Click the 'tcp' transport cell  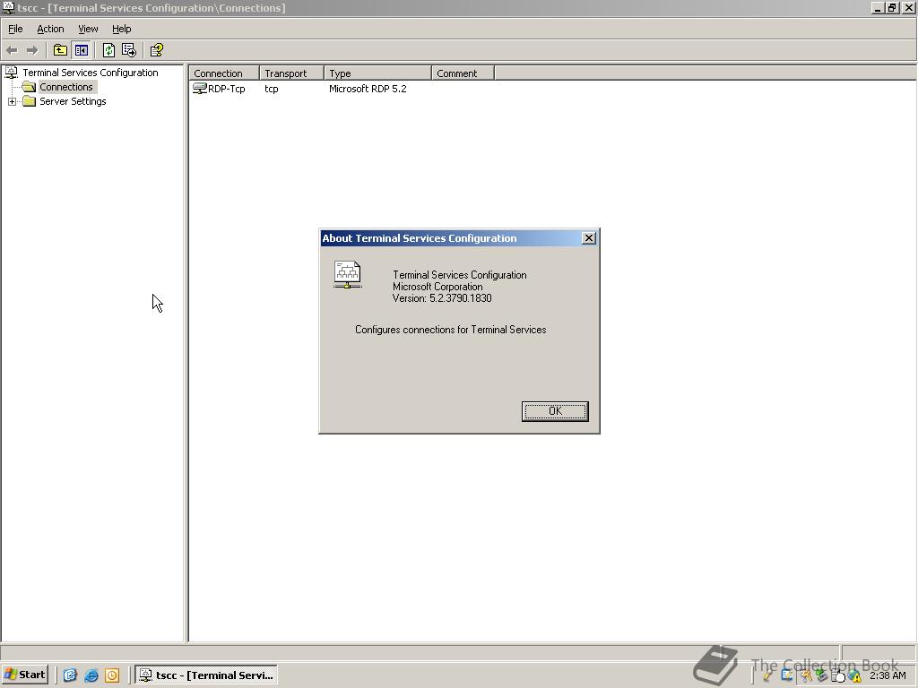click(271, 89)
